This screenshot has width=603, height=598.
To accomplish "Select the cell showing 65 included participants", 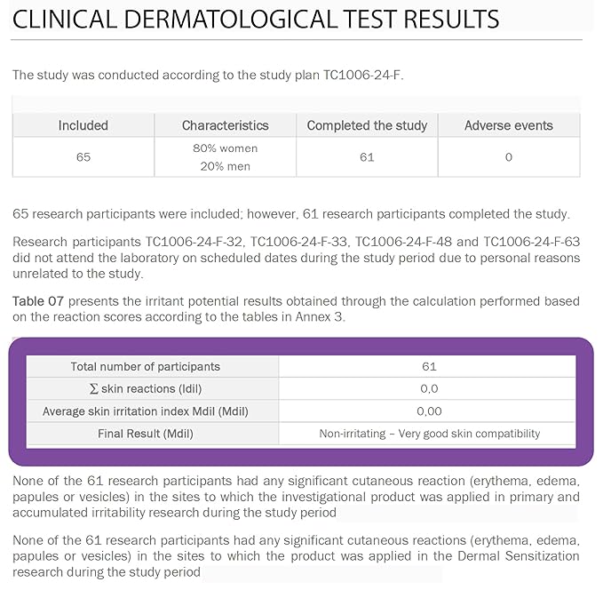I will [83, 157].
